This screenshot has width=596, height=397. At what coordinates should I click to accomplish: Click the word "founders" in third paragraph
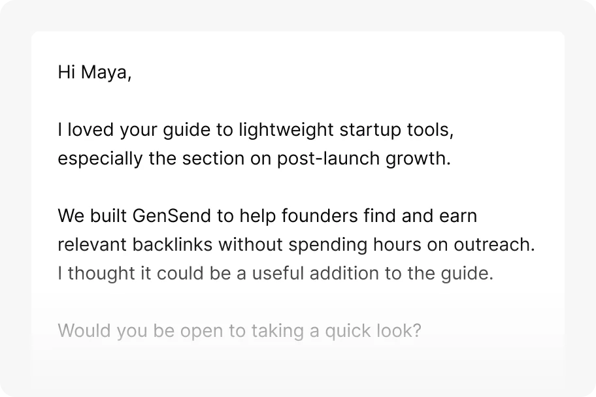pos(320,215)
